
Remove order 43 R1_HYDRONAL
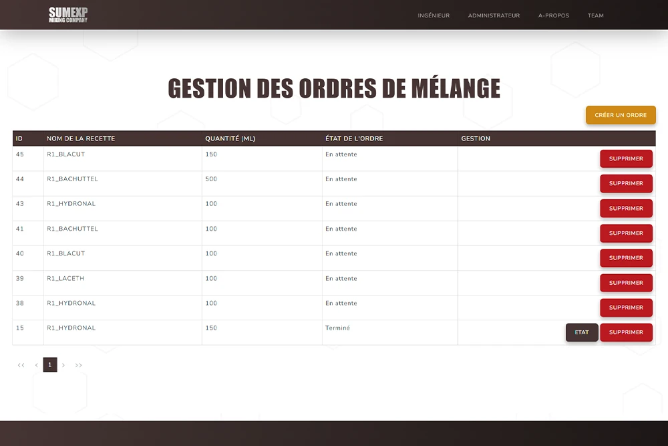pos(626,209)
